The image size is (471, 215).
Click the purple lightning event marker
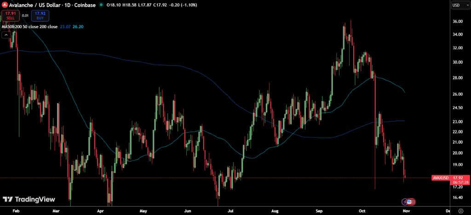[405, 202]
